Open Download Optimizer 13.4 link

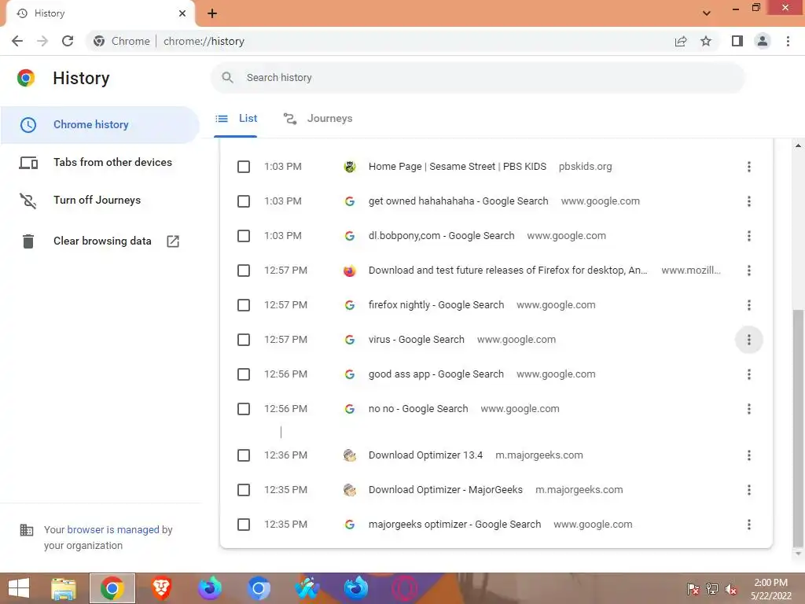point(425,455)
